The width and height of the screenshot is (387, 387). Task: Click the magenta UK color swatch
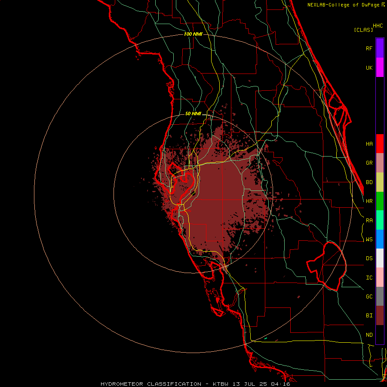(380, 68)
